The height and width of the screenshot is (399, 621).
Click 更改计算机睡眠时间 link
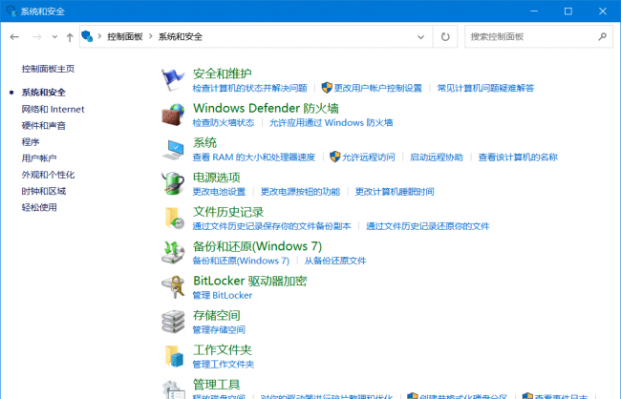395,192
